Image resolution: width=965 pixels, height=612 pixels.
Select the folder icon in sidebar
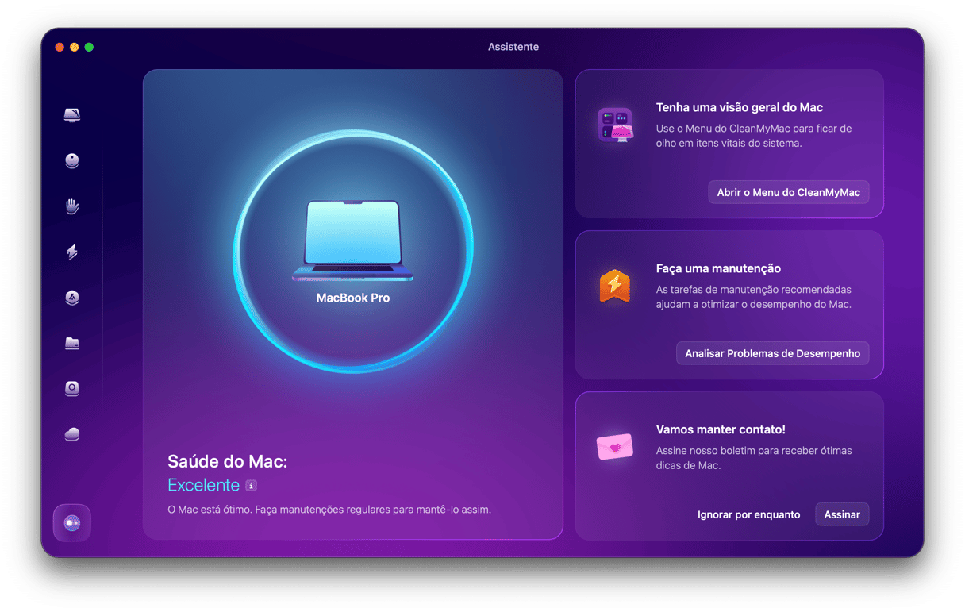pos(72,343)
